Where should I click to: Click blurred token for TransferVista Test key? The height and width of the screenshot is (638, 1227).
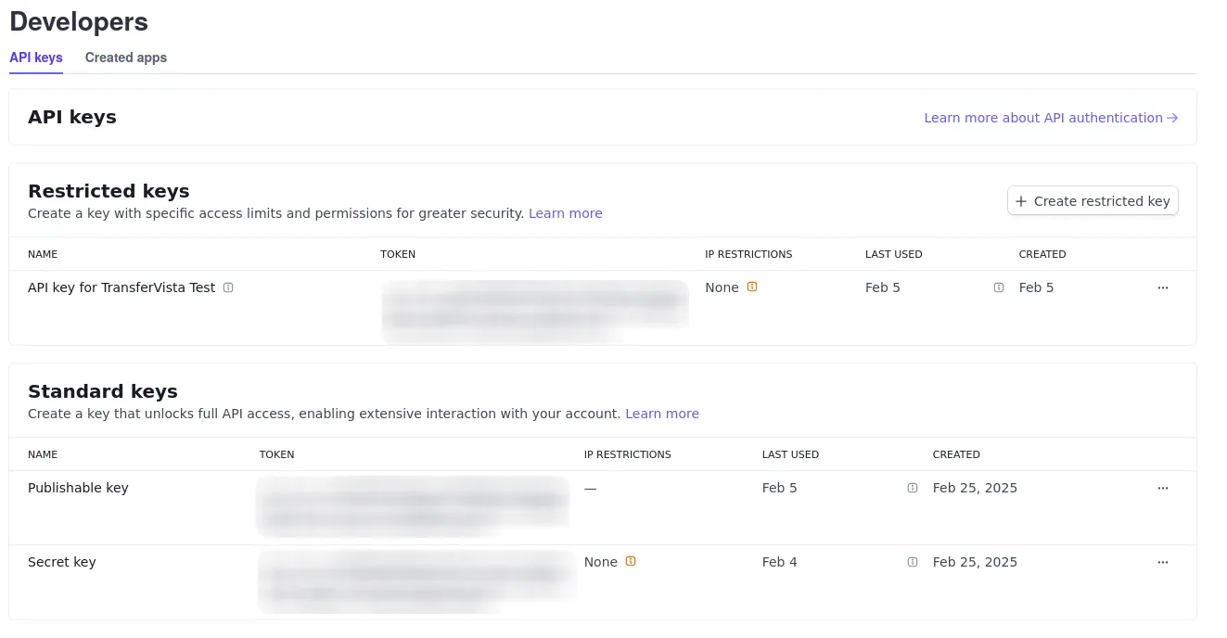click(535, 309)
